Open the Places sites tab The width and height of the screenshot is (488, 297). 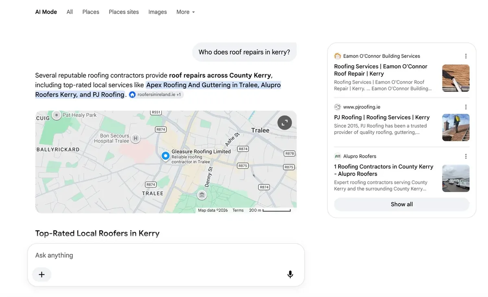click(124, 12)
